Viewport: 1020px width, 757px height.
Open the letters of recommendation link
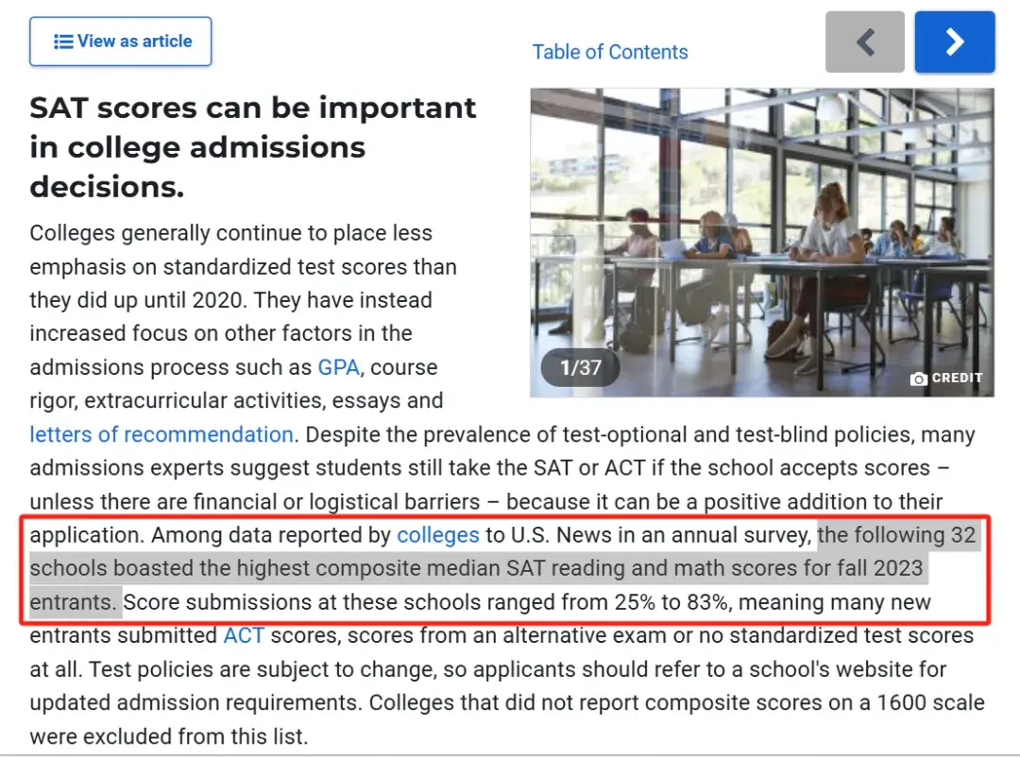point(161,434)
